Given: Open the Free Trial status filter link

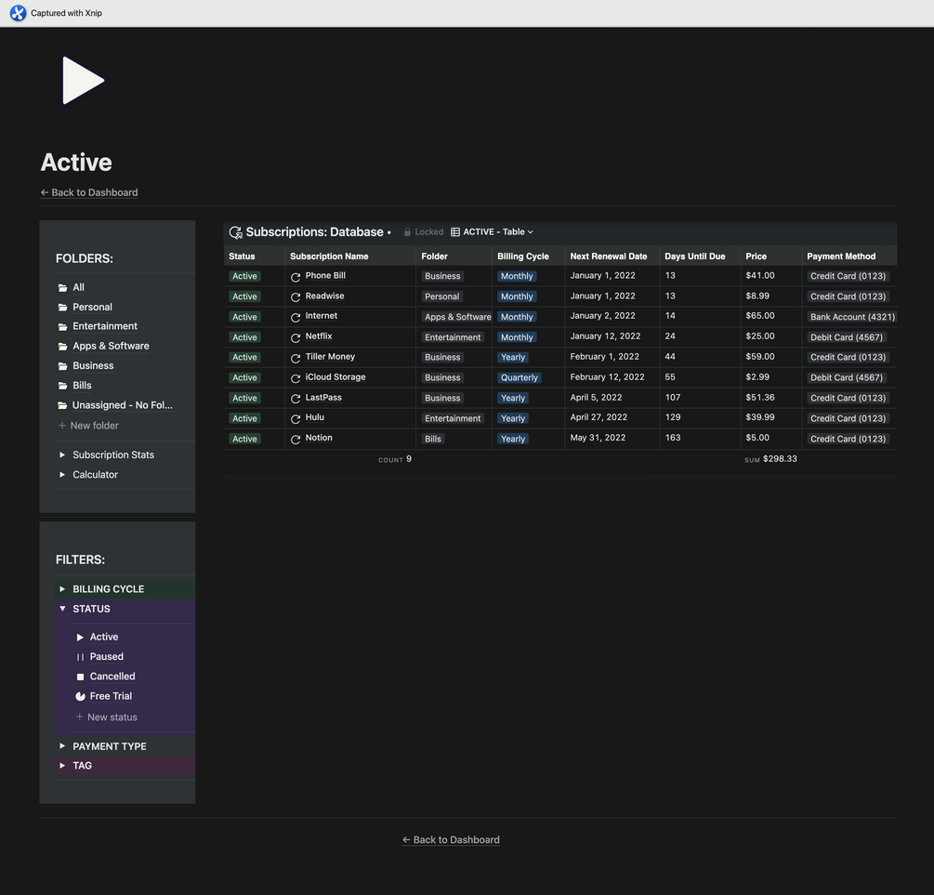Looking at the screenshot, I should pyautogui.click(x=111, y=696).
